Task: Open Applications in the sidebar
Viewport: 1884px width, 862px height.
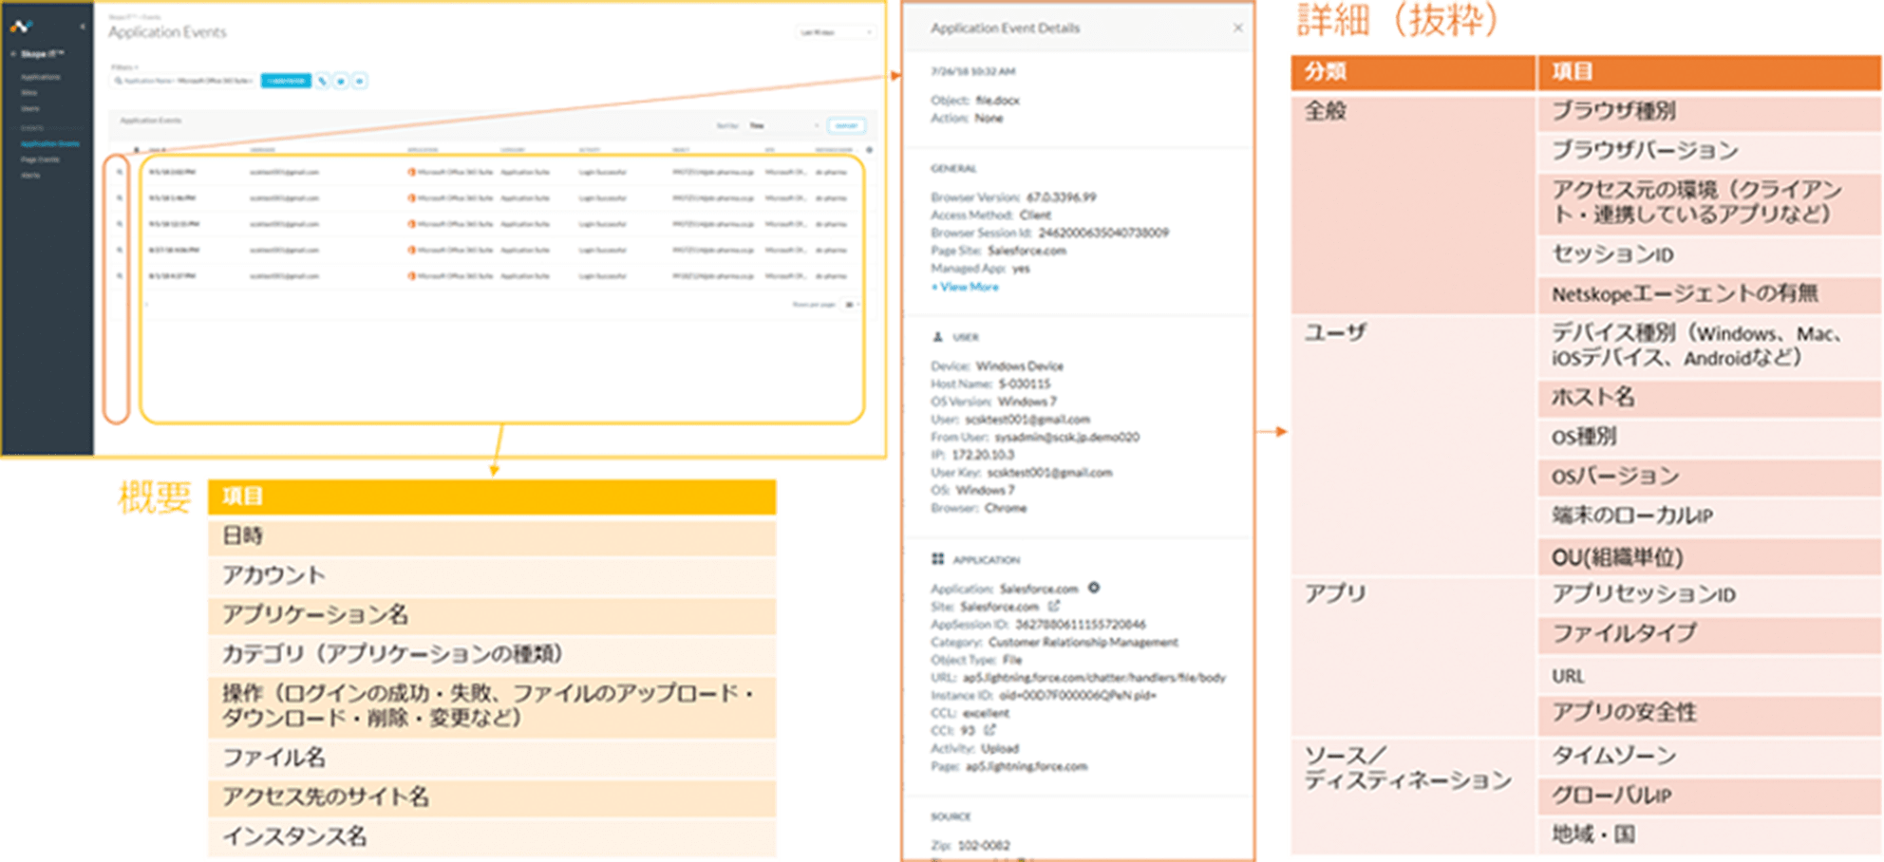Action: (x=41, y=77)
